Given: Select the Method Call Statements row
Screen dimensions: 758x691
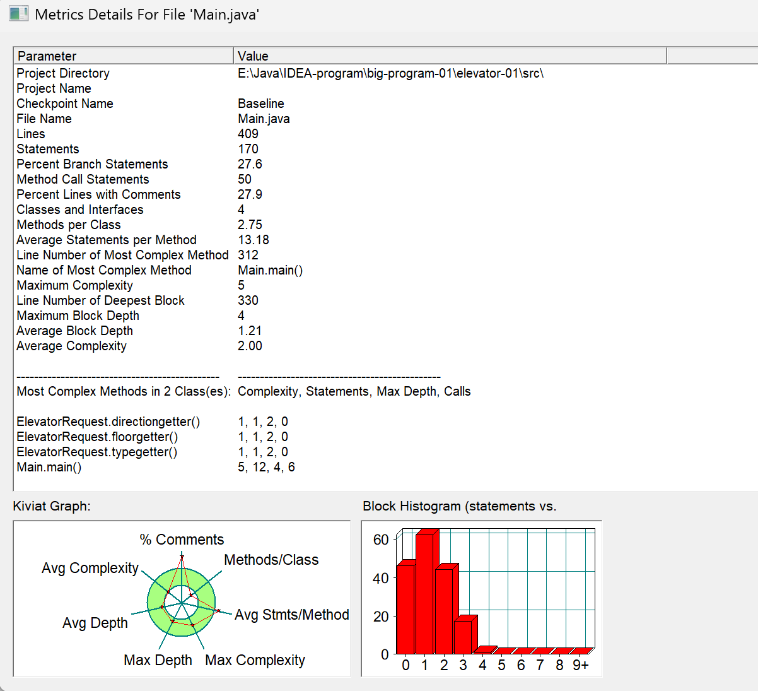Looking at the screenshot, I should pos(83,179).
